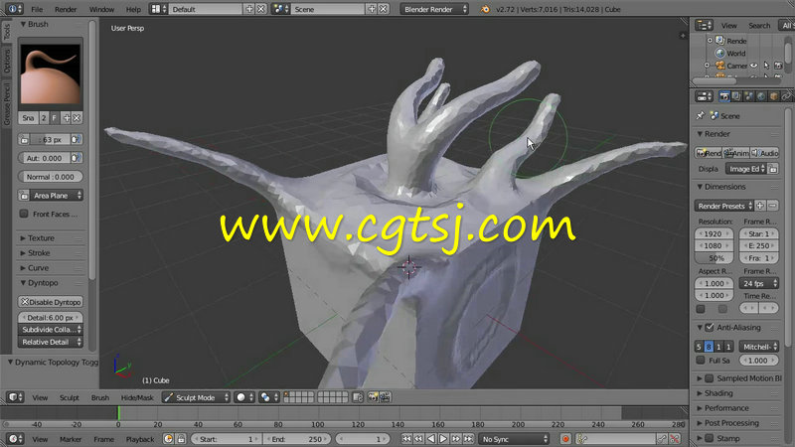Open the 3D View editor type selector
Image resolution: width=795 pixels, height=447 pixels.
coord(14,397)
